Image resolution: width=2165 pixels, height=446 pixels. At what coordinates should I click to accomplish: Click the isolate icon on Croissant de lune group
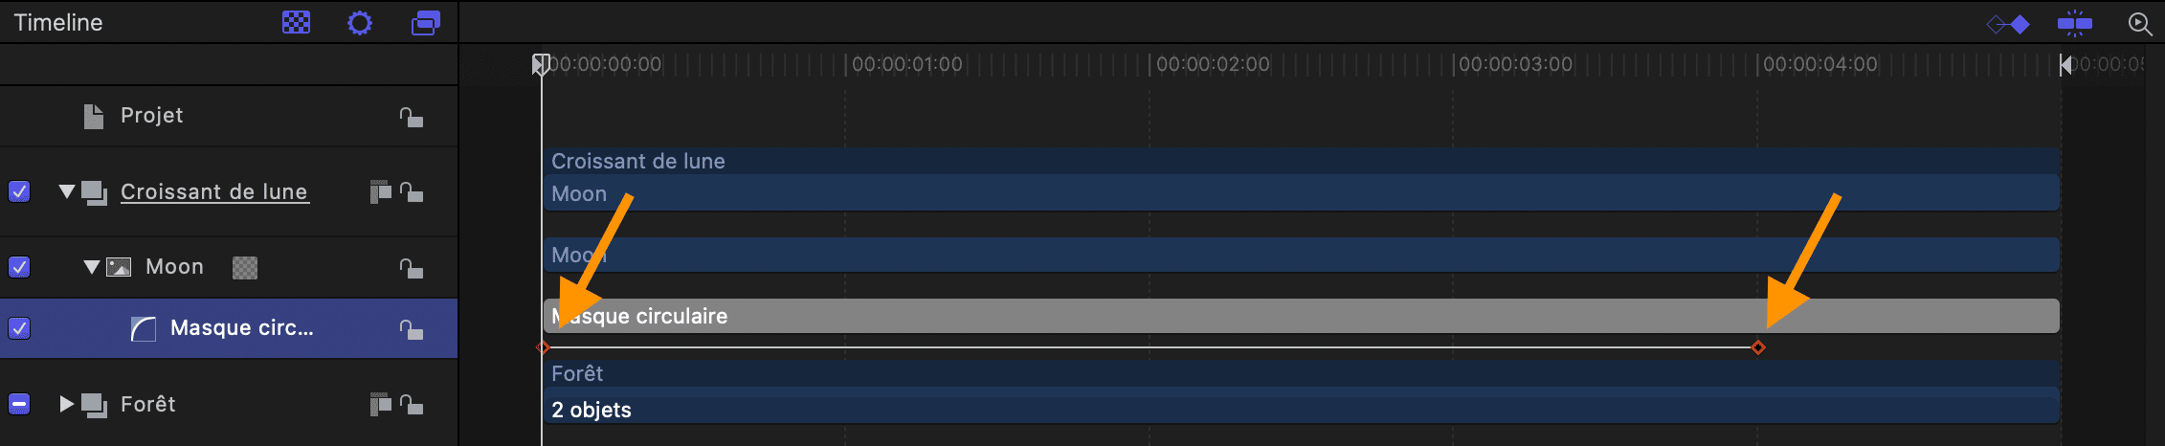click(x=380, y=191)
